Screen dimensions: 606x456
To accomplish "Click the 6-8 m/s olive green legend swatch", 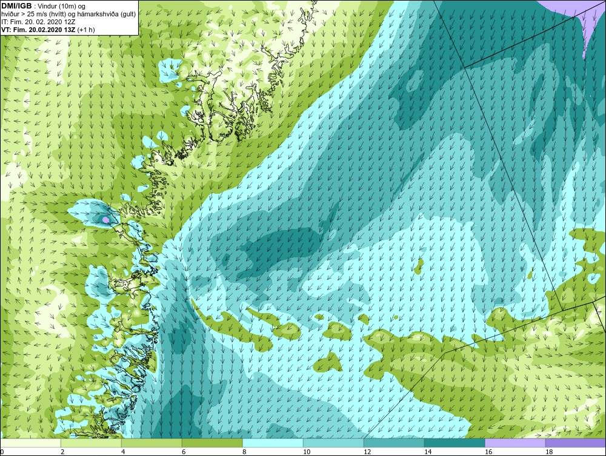I will click(212, 443).
